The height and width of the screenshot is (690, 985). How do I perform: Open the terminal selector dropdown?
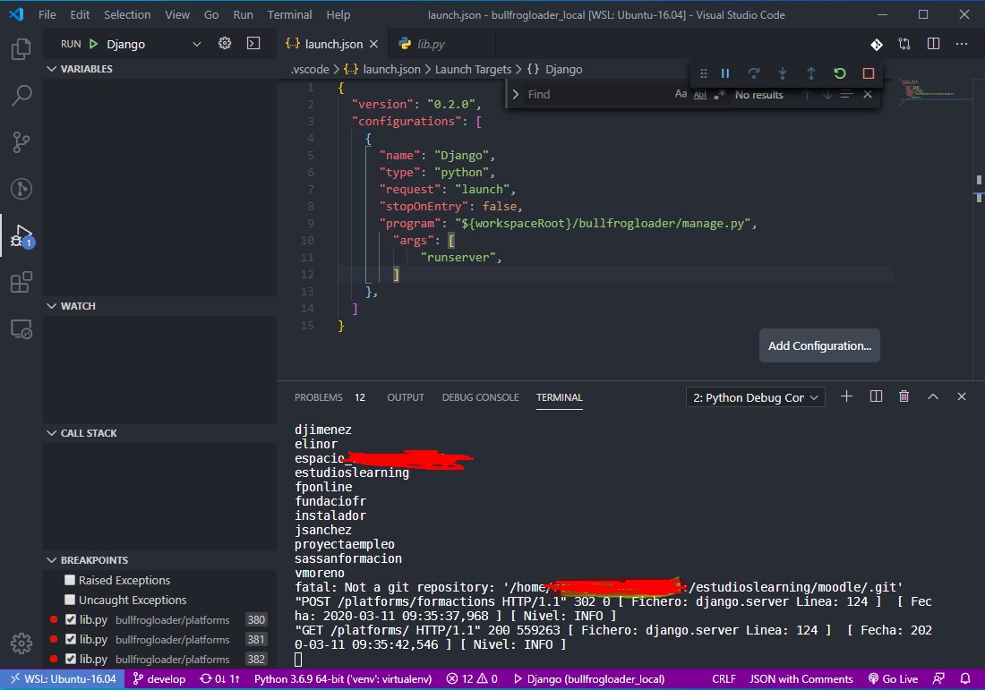pos(755,397)
